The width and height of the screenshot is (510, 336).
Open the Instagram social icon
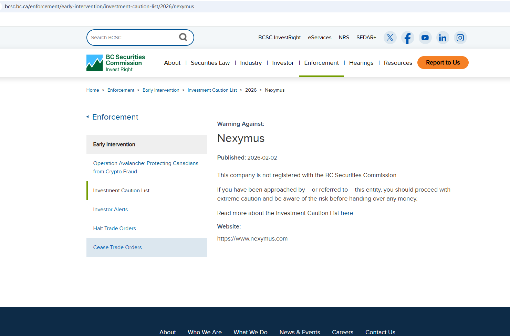click(460, 38)
